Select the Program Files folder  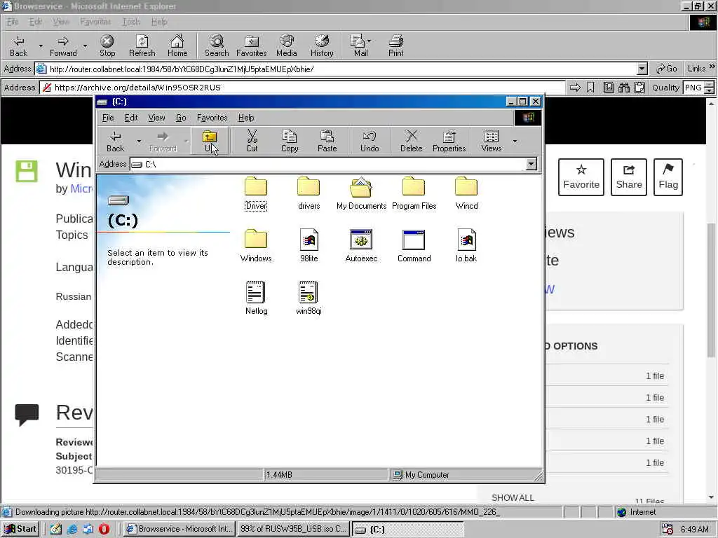click(x=414, y=194)
